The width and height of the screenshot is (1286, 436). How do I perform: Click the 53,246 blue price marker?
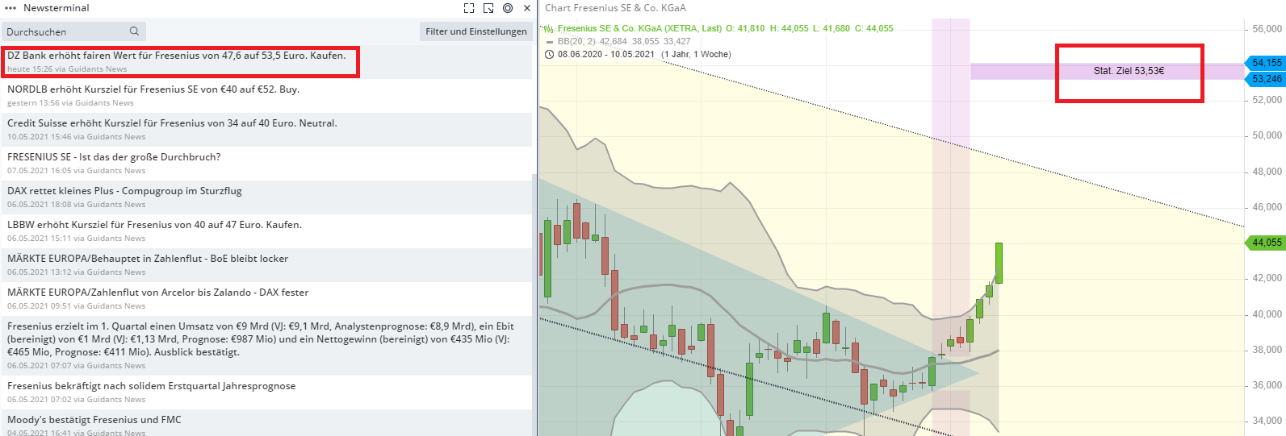pos(1265,79)
